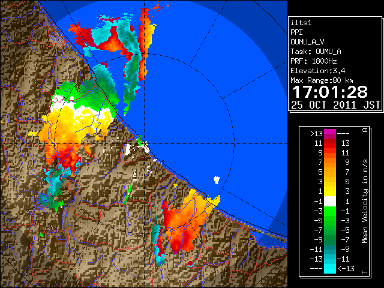Click the small white echo patch over the sea
The image size is (384, 288).
(216, 179)
